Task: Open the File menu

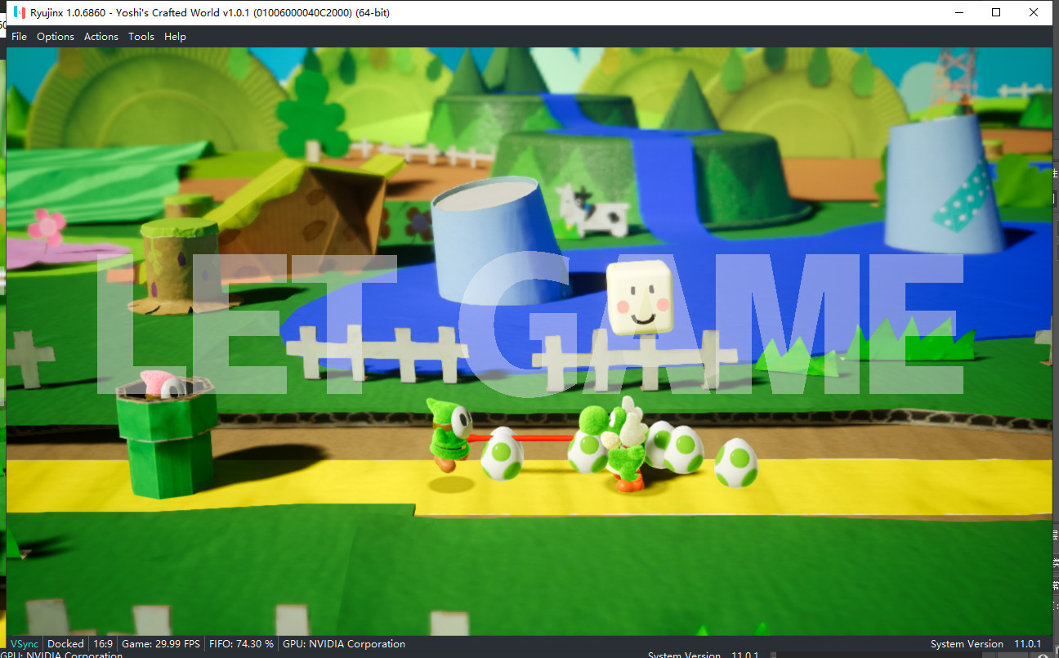Action: 19,37
